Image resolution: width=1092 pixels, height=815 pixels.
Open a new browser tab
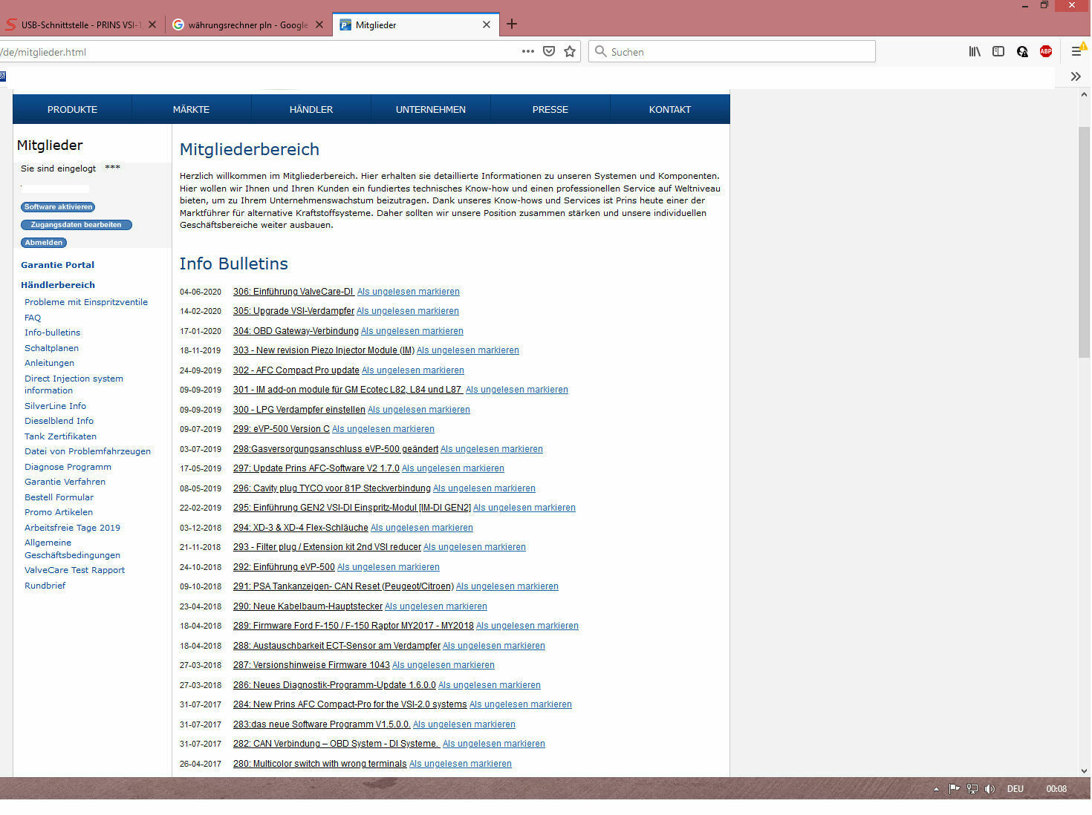512,24
